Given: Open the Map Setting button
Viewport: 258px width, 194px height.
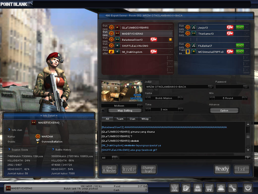Looking at the screenshot, I should [125, 111].
